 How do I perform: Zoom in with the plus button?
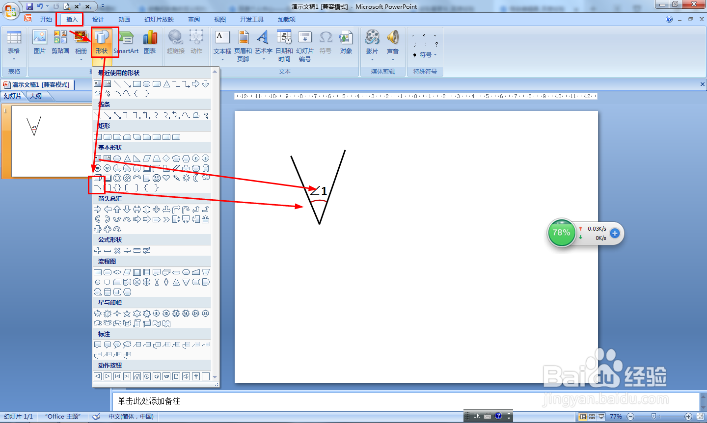(x=688, y=416)
